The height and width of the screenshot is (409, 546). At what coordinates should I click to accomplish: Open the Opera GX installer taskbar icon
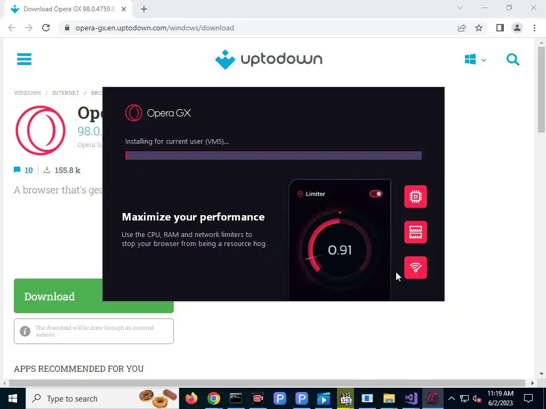pos(433,398)
